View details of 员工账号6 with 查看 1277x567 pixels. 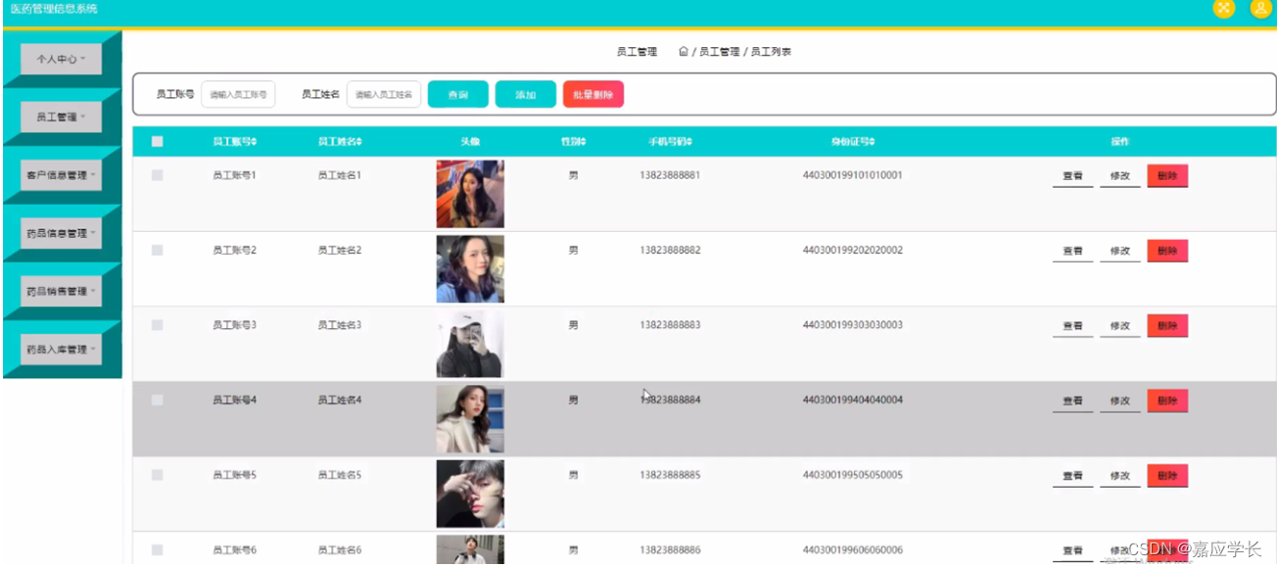click(1073, 550)
